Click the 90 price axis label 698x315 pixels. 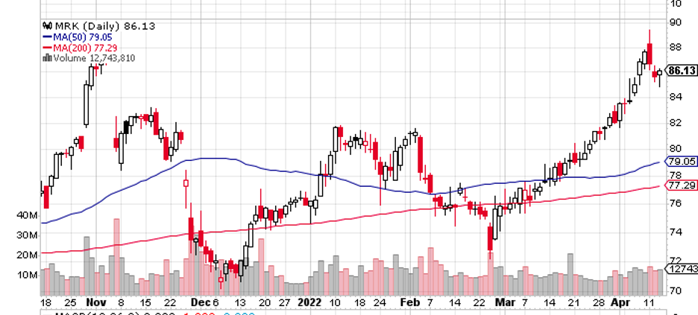tap(675, 22)
